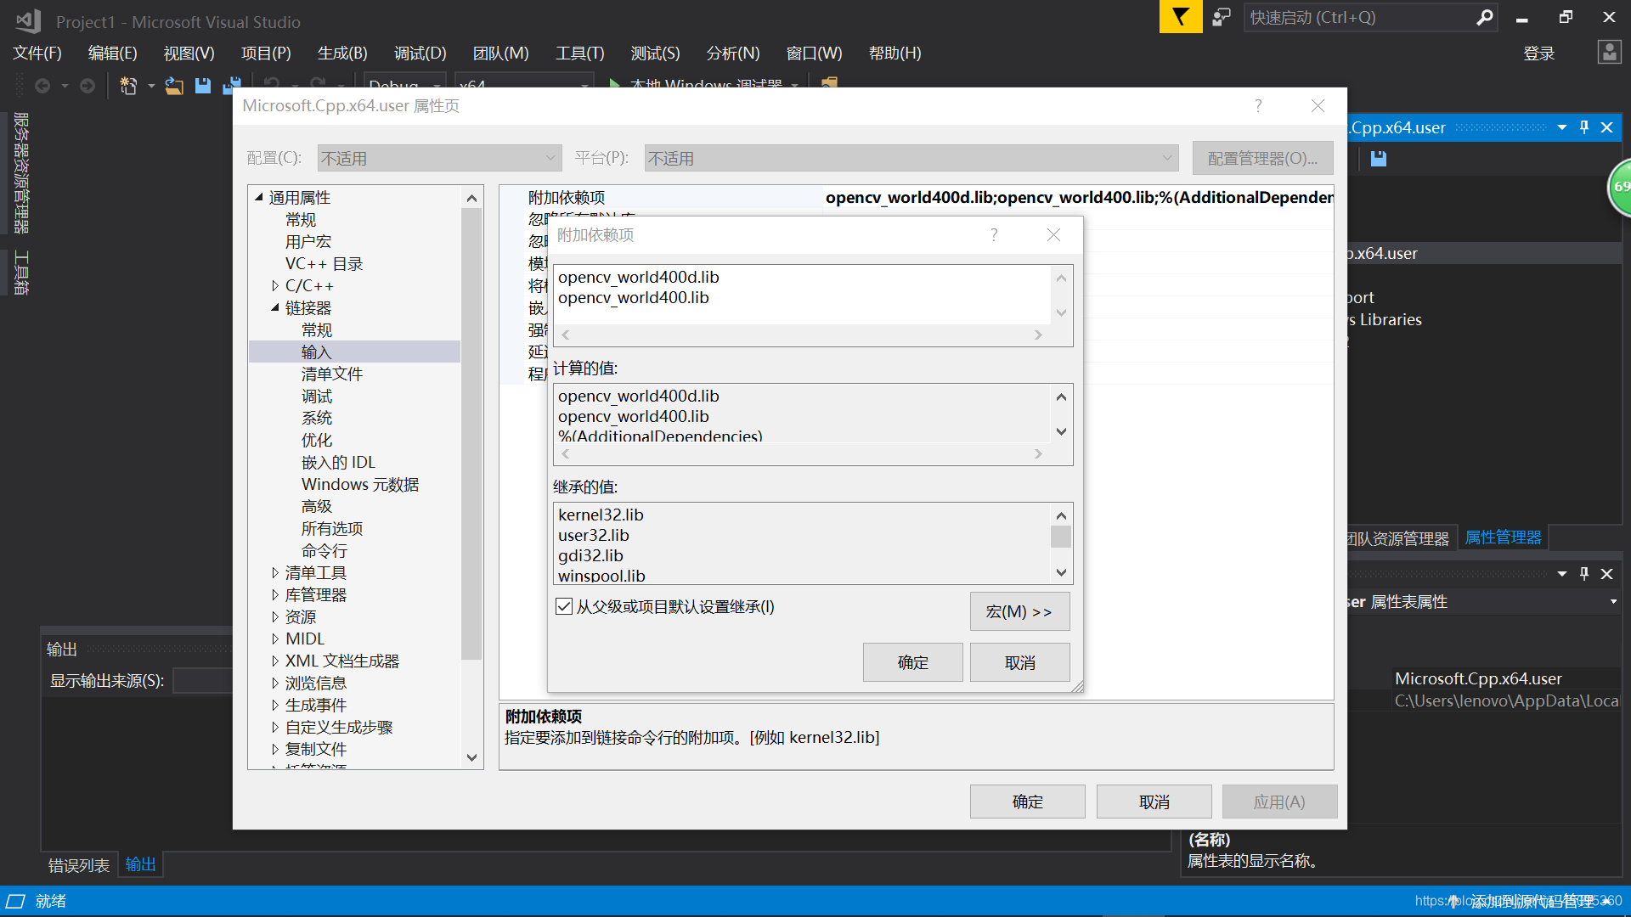Screen dimensions: 1631x917
Task: Click the 配置管理器(O)... button
Action: [x=1262, y=158]
